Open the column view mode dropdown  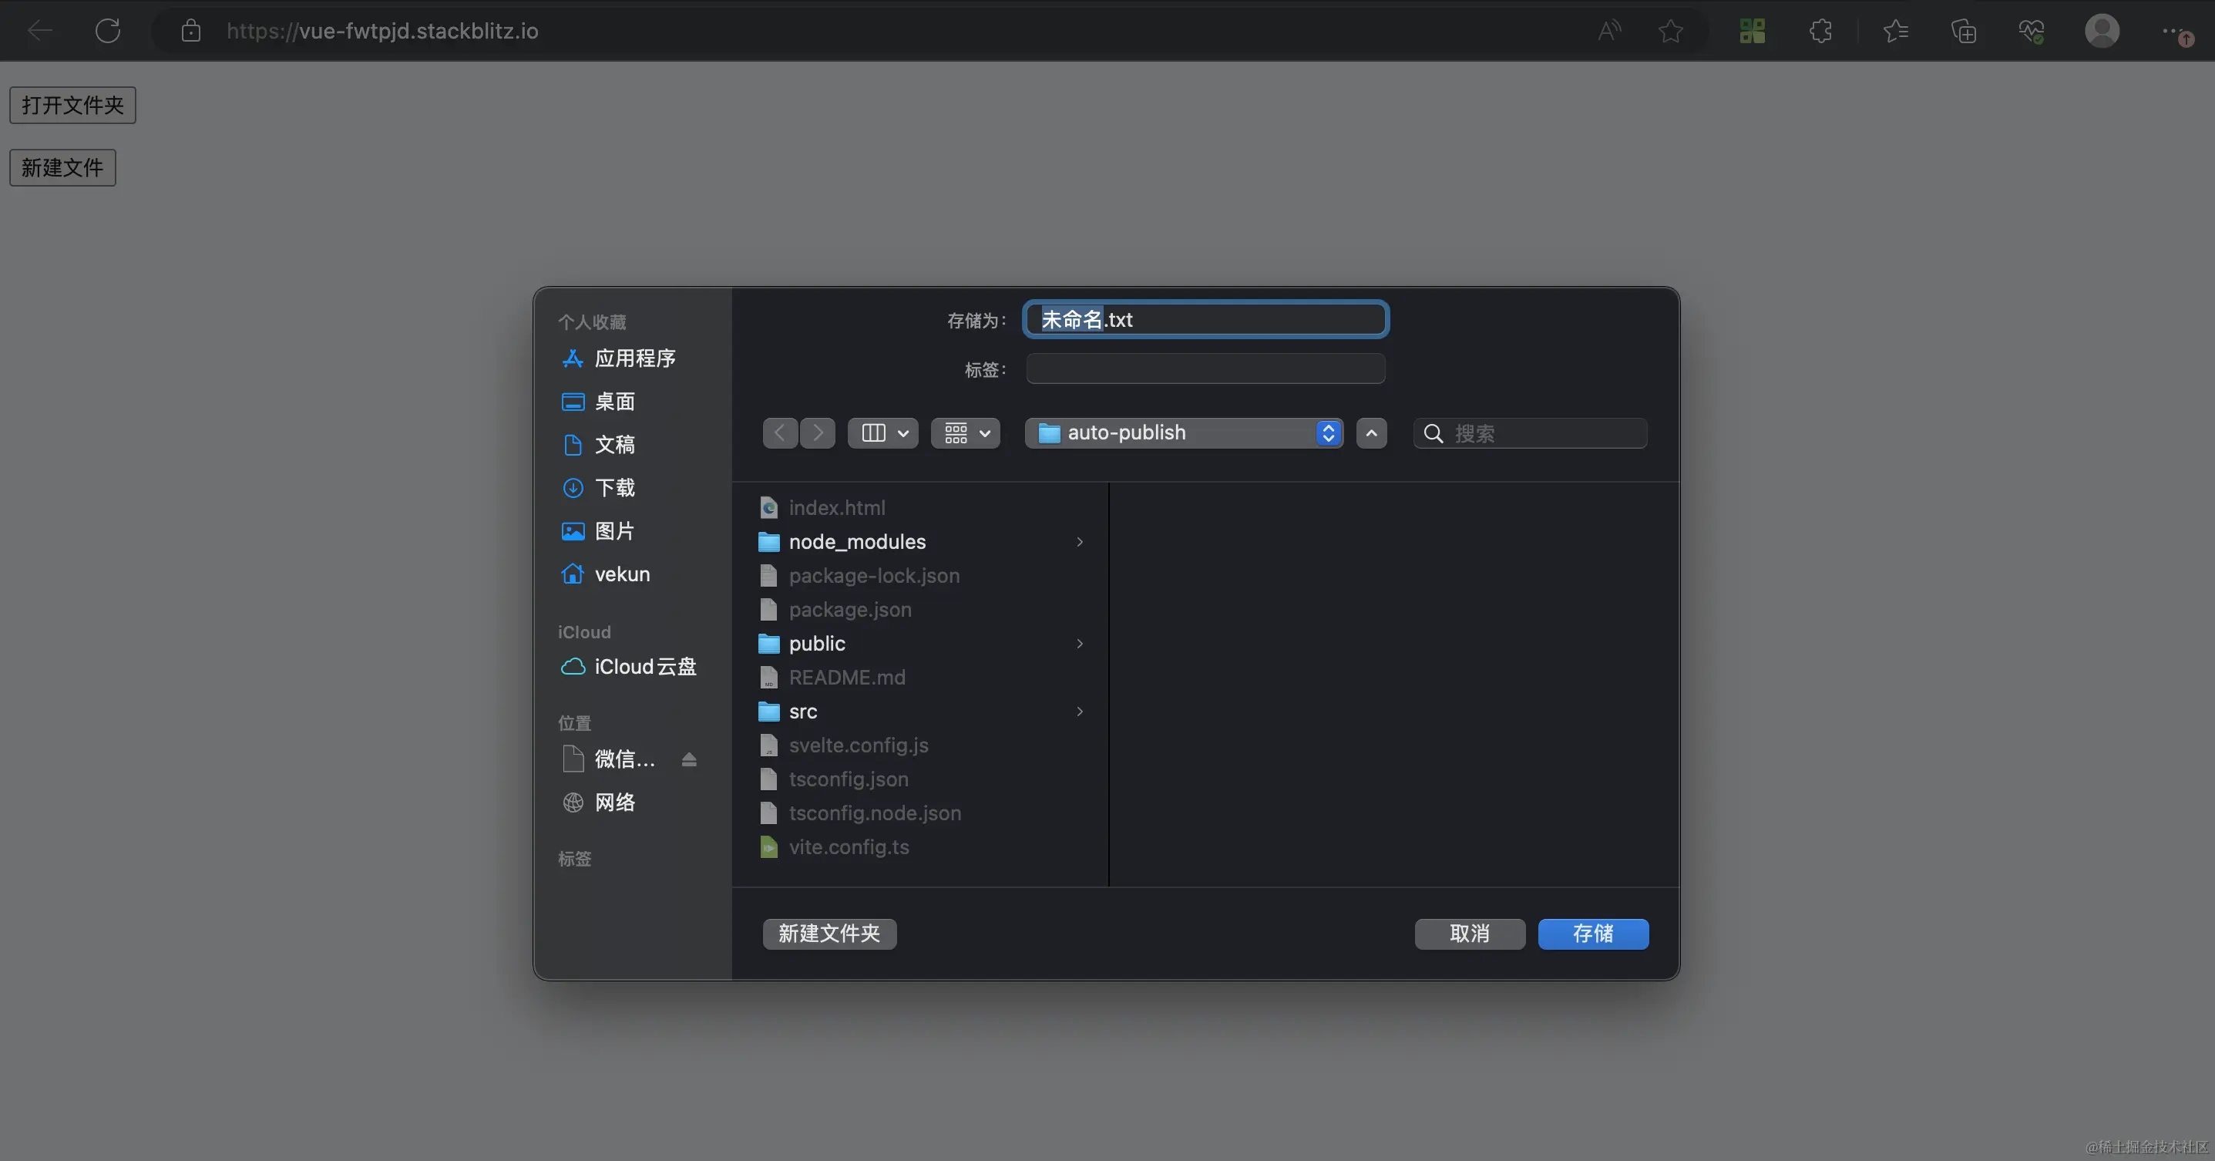click(883, 432)
